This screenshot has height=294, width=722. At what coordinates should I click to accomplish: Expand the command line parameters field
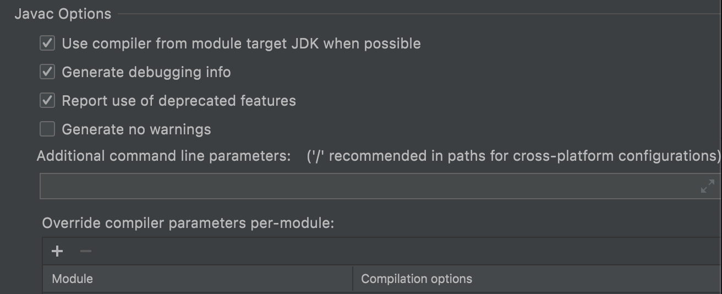707,186
